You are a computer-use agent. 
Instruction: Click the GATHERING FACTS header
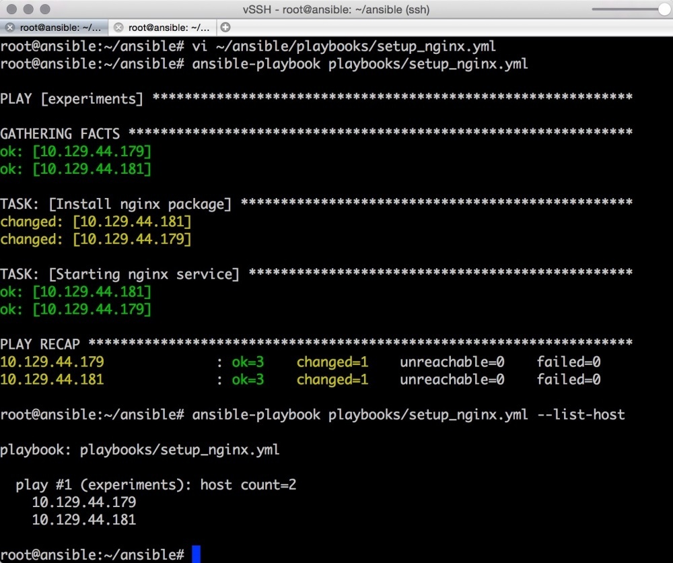[316, 133]
